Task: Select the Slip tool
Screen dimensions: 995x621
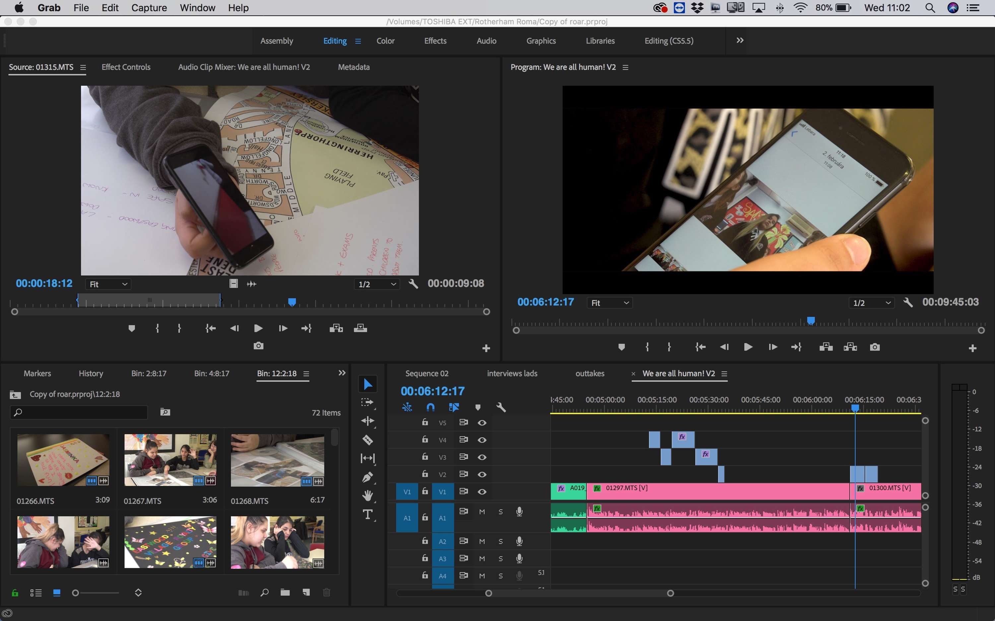Action: click(x=367, y=458)
